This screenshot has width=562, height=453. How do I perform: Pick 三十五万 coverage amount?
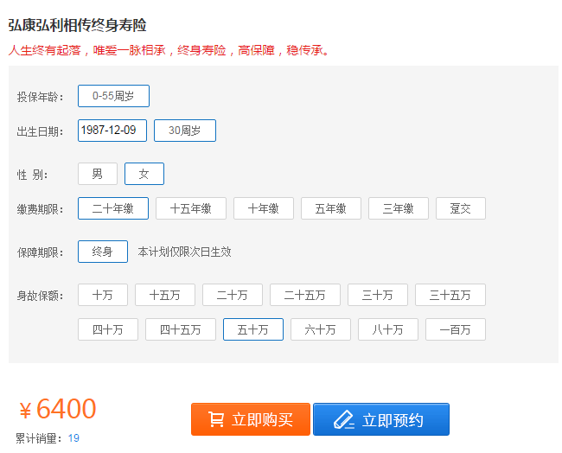[450, 295]
